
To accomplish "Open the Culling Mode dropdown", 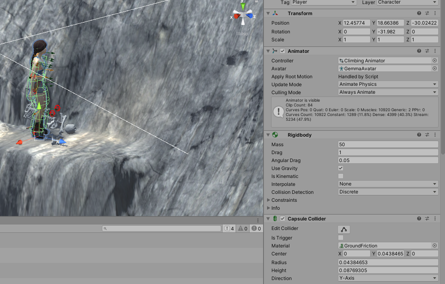I will [388, 92].
